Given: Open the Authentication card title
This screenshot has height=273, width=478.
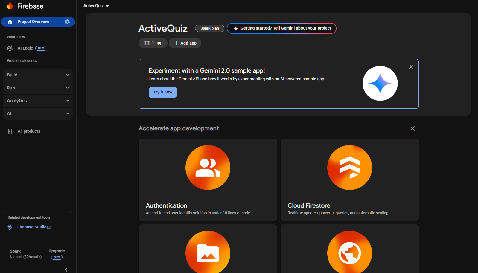Looking at the screenshot, I should pyautogui.click(x=167, y=205).
